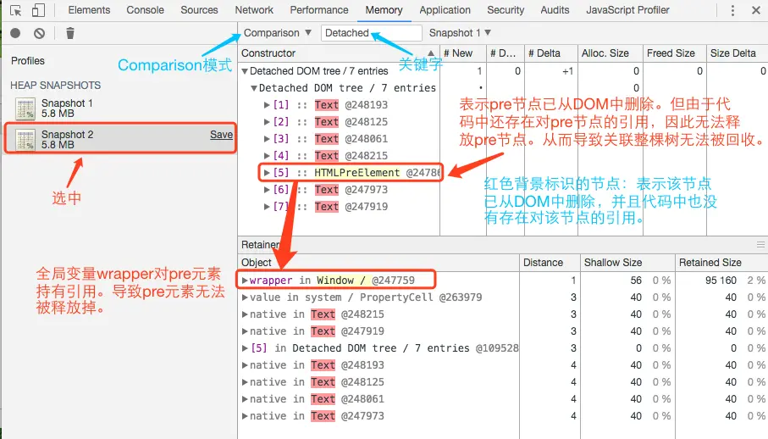Open the Application tab

pyautogui.click(x=445, y=10)
